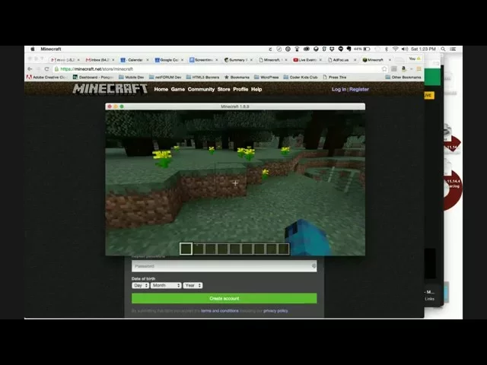Screen dimensions: 487x365
Task: Click the address bar with minecraft.net URL
Action: tap(218, 69)
